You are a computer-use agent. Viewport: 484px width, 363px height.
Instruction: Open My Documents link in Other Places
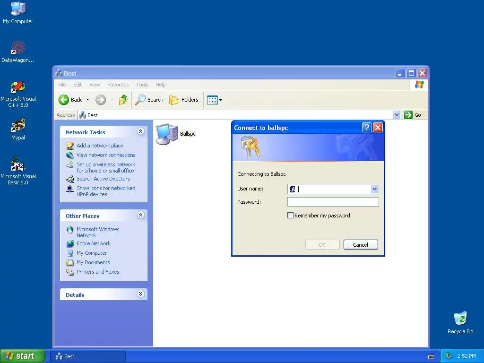coord(93,262)
